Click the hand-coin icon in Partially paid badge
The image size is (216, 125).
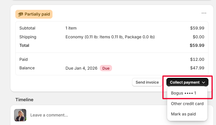(x=20, y=14)
